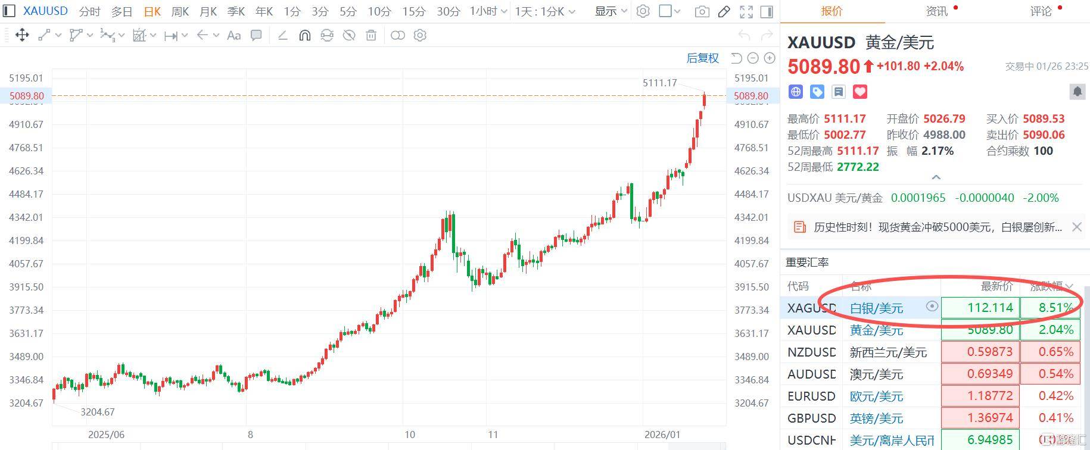This screenshot has width=1090, height=450.
Task: Open the 显示 dropdown
Action: click(x=611, y=11)
